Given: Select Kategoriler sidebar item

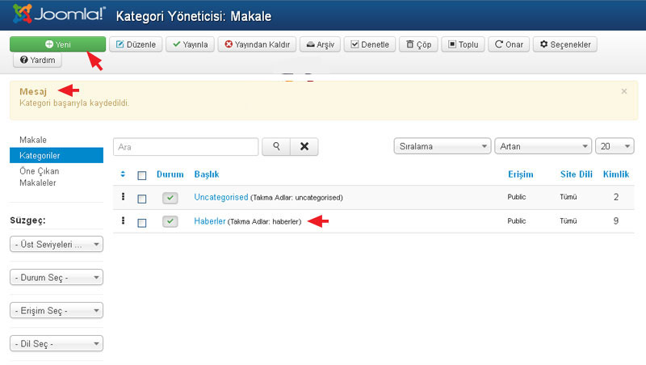Looking at the screenshot, I should tap(57, 155).
